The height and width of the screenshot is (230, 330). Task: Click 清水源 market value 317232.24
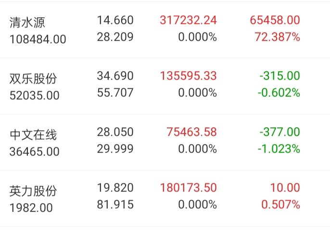(x=188, y=20)
